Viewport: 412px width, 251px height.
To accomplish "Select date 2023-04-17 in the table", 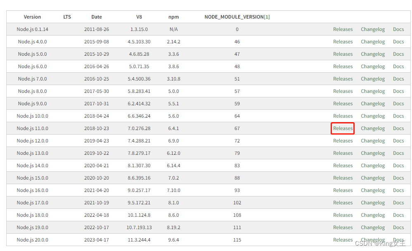I will [97, 239].
